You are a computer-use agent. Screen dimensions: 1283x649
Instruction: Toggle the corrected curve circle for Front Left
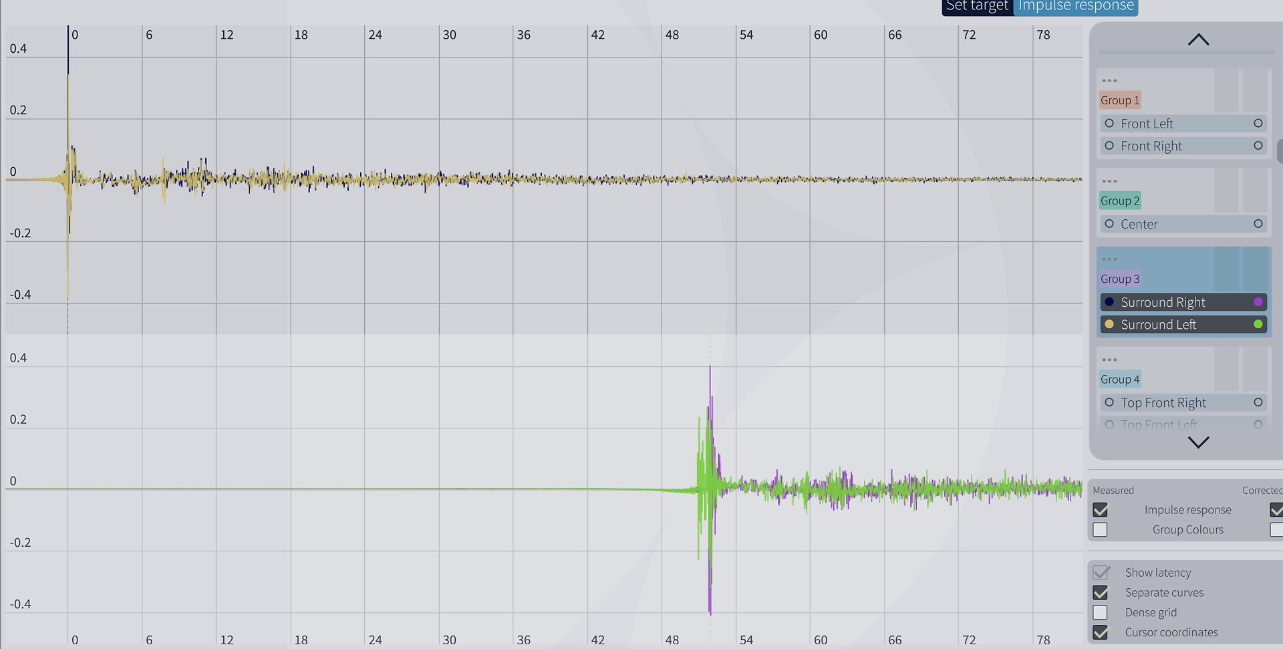click(x=1258, y=124)
